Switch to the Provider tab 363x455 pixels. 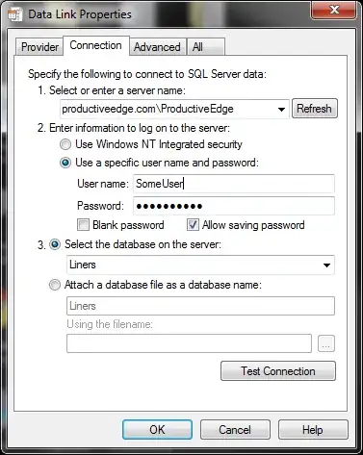click(x=39, y=47)
